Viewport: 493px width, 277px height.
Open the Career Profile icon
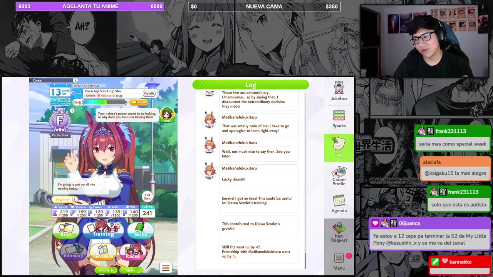[339, 176]
